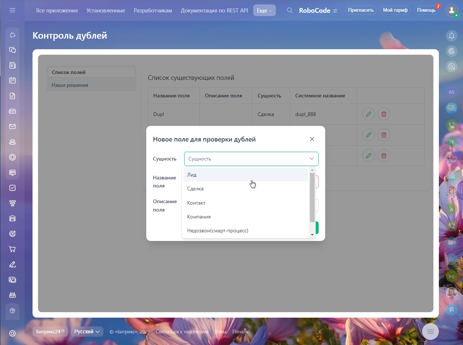The width and height of the screenshot is (463, 345).
Task: Click the scrollbar of the entity dropdown list
Action: pos(312,197)
